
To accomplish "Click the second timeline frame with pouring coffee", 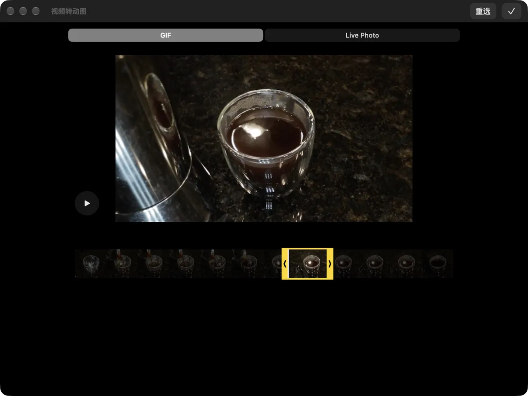I will click(x=122, y=264).
